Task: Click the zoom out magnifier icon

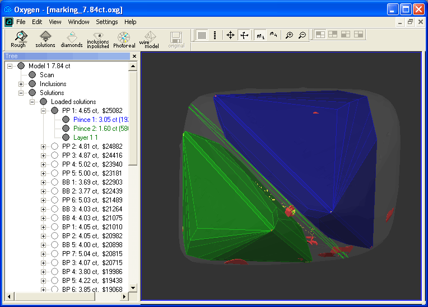Action: point(303,35)
